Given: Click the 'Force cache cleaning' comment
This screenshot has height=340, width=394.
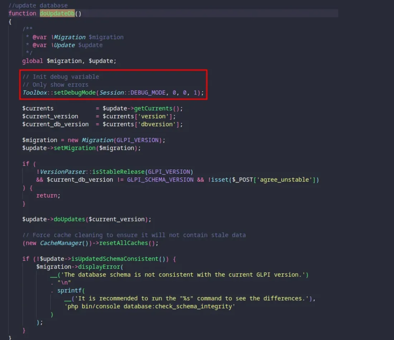Looking at the screenshot, I should point(134,235).
